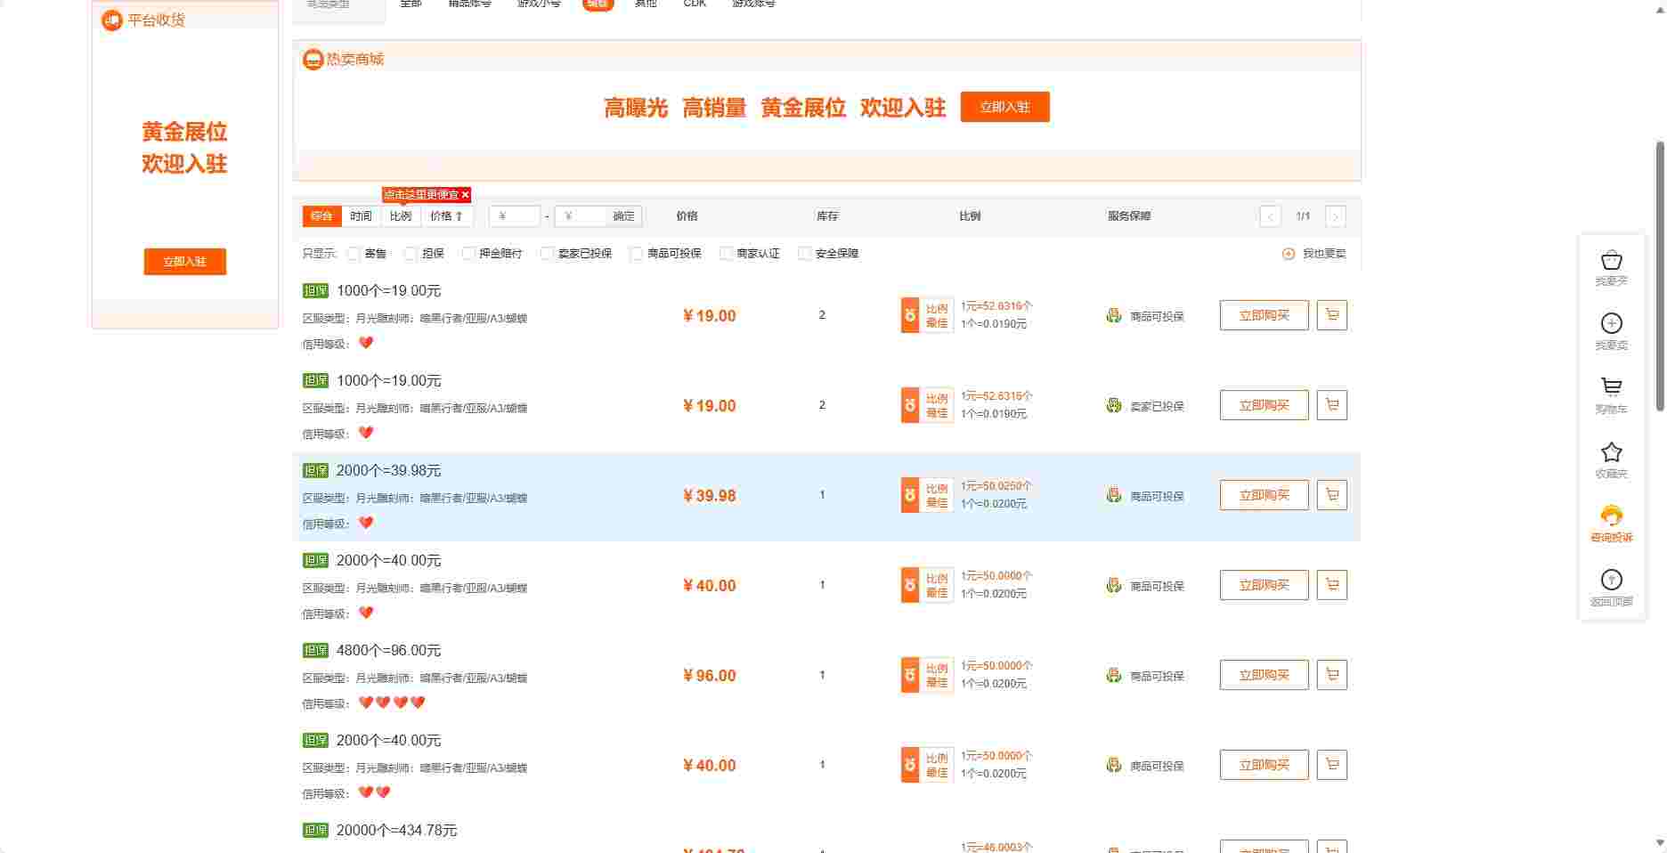The width and height of the screenshot is (1667, 853).
Task: Open the 2000个=39.98元 listing title
Action: coord(388,471)
